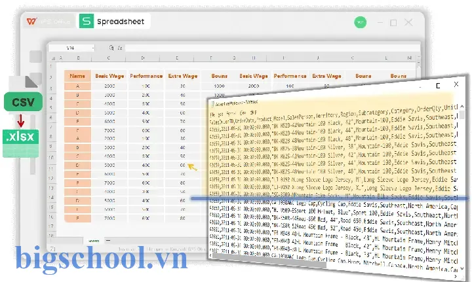Select row 10 header
Screen dimensions: 472x282
point(51,158)
